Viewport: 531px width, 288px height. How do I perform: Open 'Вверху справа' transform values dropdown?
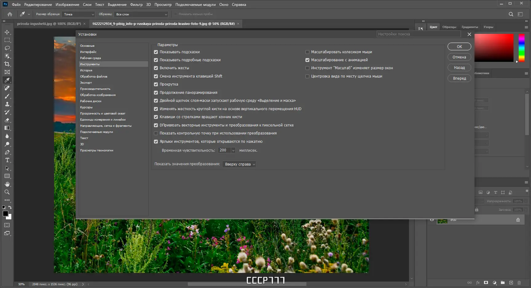(x=239, y=164)
